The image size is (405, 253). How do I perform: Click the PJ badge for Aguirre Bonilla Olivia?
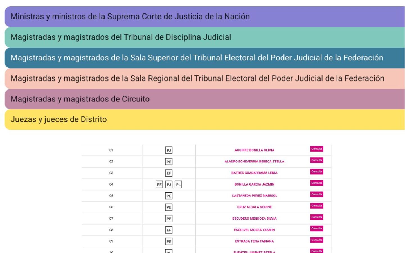(169, 150)
